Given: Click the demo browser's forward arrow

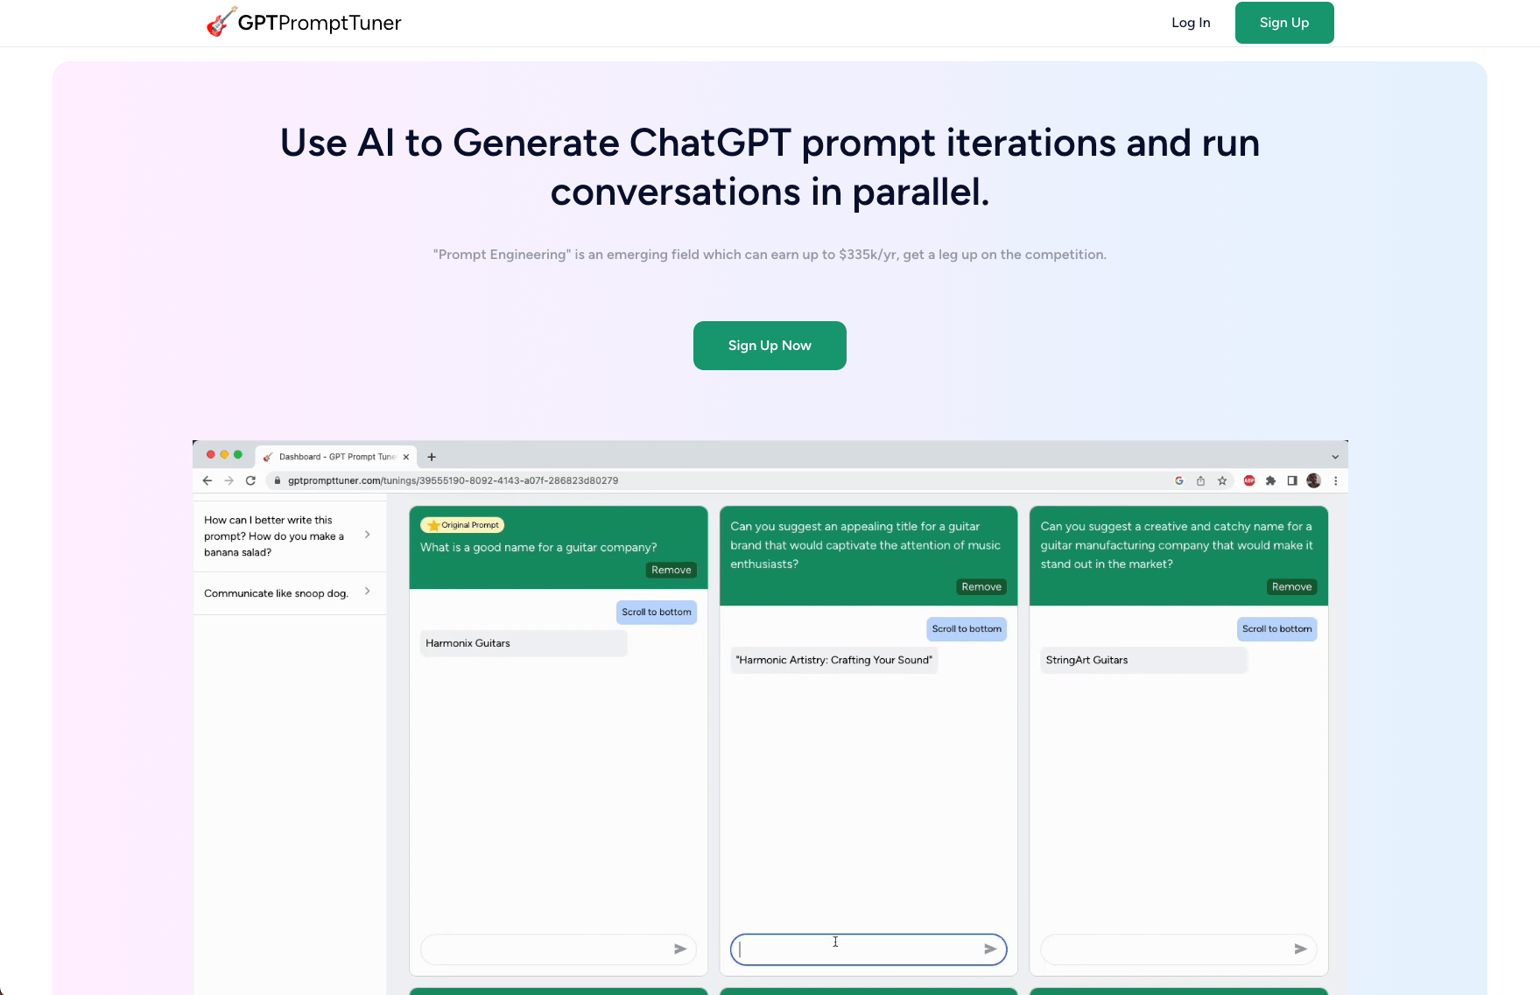Looking at the screenshot, I should pyautogui.click(x=229, y=480).
